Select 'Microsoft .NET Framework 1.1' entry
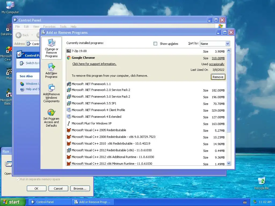The height and width of the screenshot is (206, 275). pyautogui.click(x=146, y=84)
